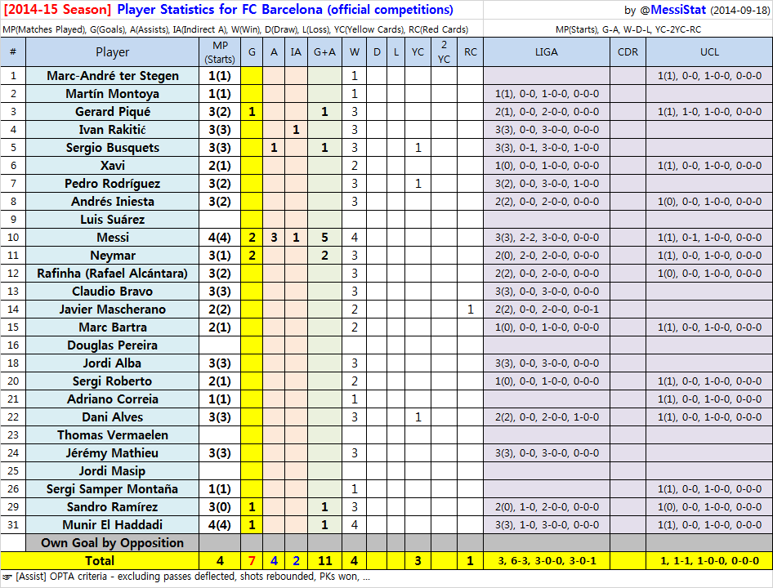Select the UCL column header

point(708,52)
